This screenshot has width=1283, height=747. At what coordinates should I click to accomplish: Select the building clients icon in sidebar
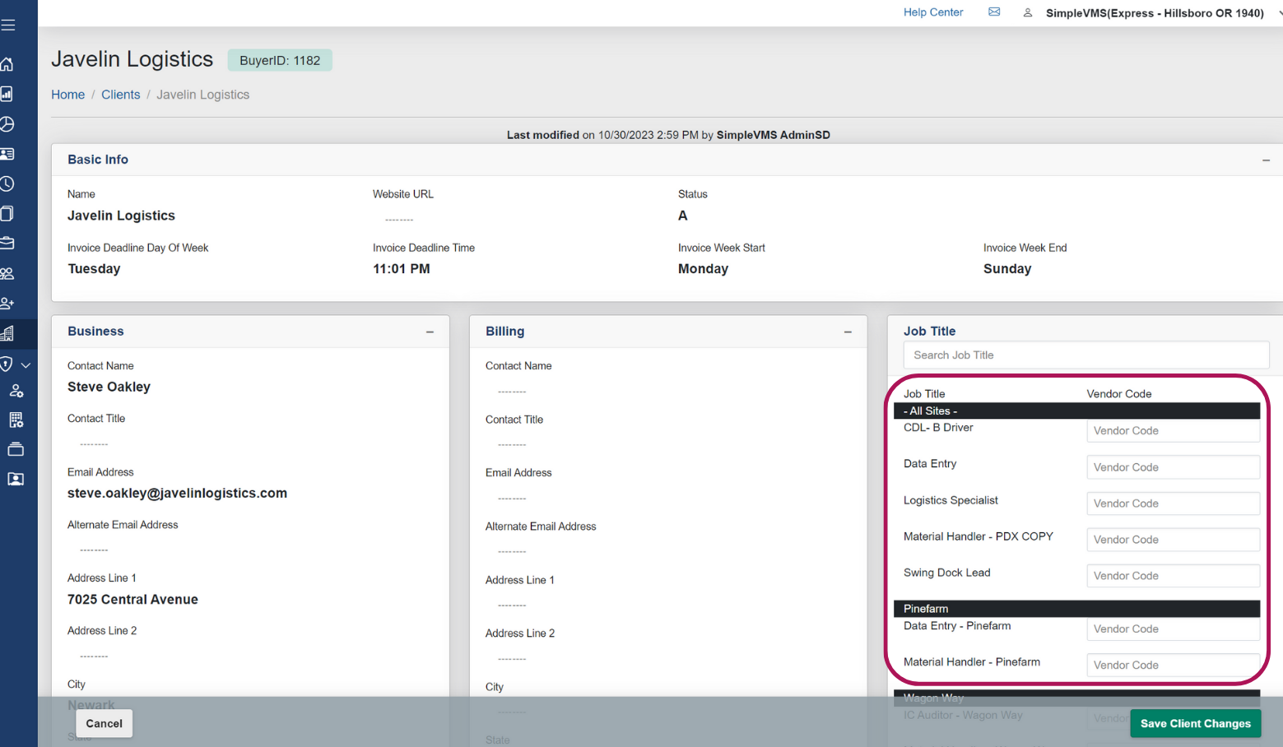coord(7,333)
